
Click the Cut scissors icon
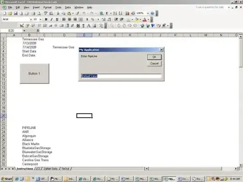[x=58, y=13]
